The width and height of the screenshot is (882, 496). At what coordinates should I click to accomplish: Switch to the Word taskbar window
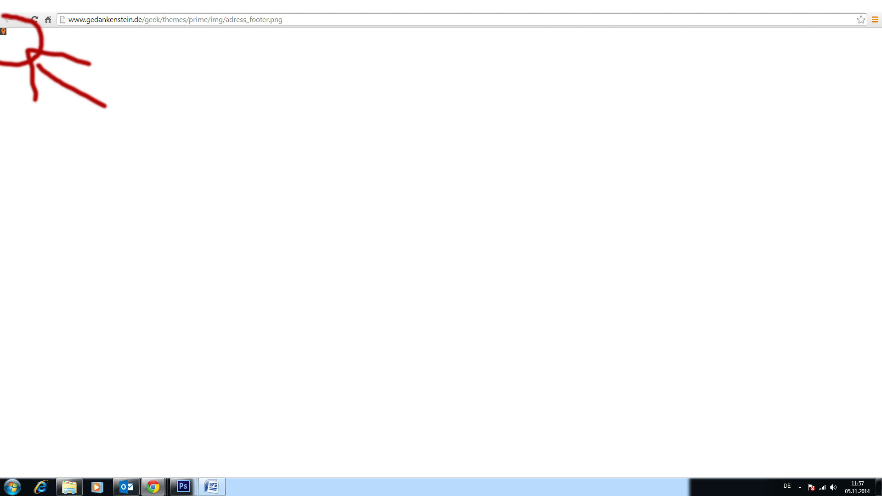212,487
